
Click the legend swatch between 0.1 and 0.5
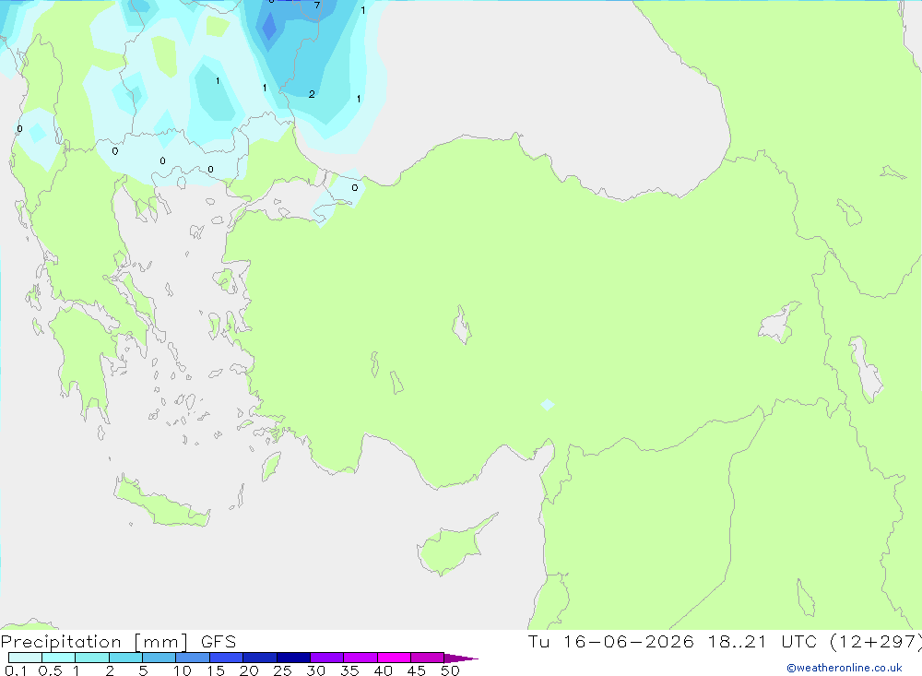(25, 658)
